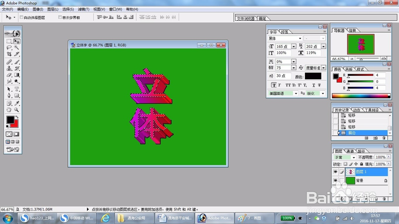This screenshot has height=224, width=399.
Task: Toggle lock transparent pixels for layer
Action: (345, 164)
